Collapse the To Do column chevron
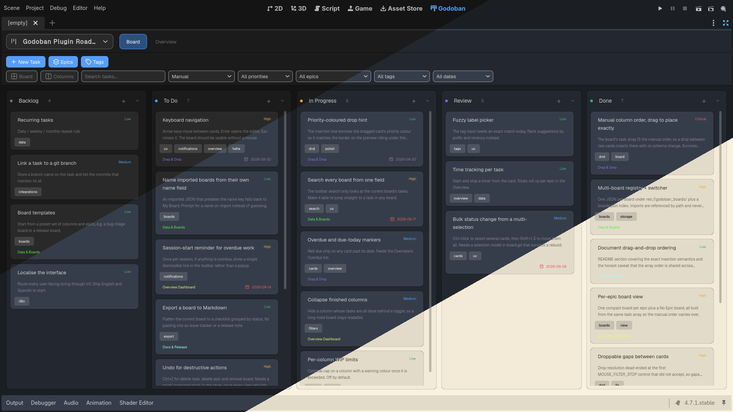Screen dimensions: 733x412 coord(283,101)
